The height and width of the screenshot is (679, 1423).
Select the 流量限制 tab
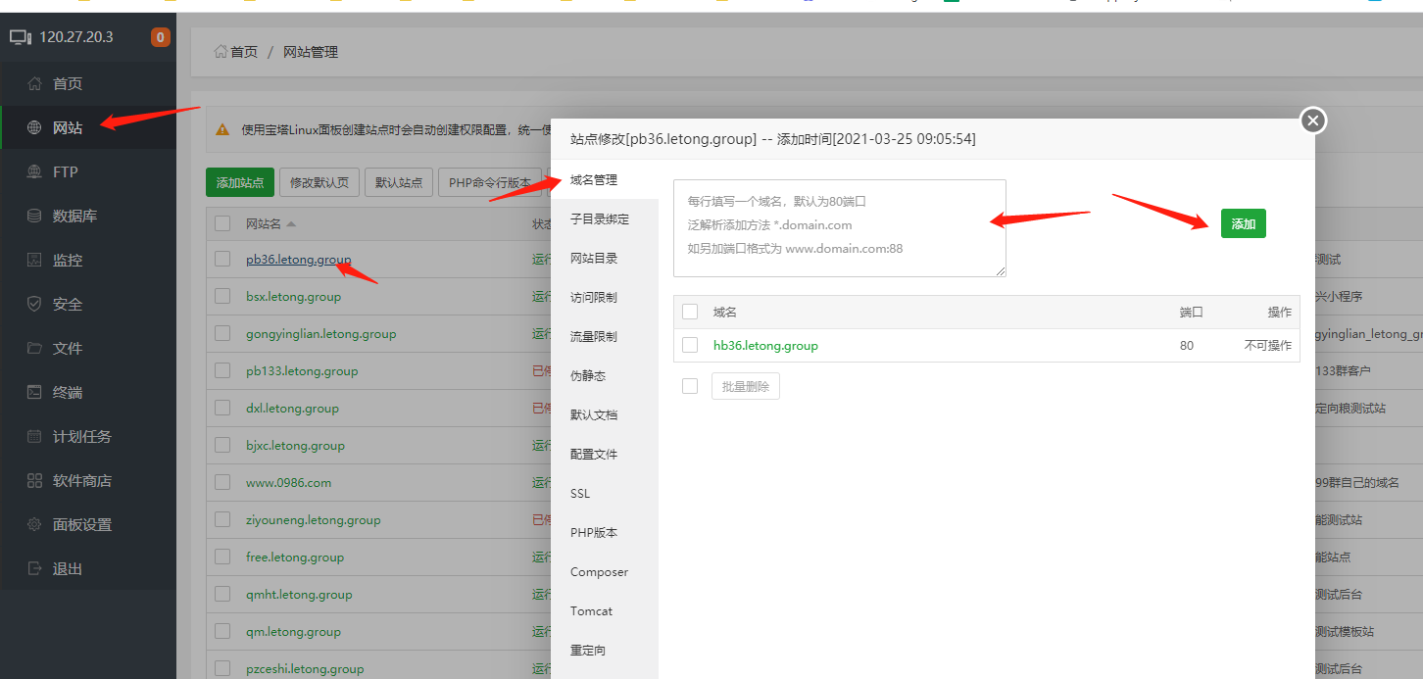click(x=605, y=337)
